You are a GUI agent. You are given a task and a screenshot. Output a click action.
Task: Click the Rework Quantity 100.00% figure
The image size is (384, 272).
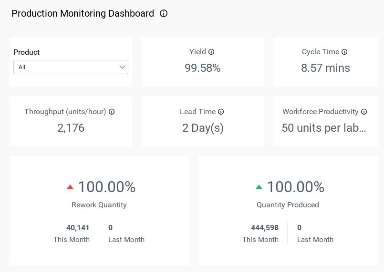pos(107,187)
